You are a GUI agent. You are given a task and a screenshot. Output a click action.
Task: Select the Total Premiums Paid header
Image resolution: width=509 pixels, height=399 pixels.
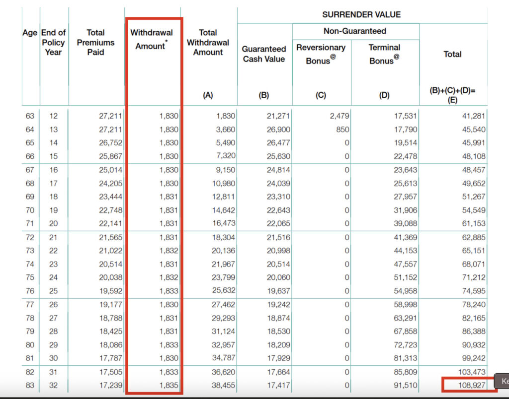[95, 42]
